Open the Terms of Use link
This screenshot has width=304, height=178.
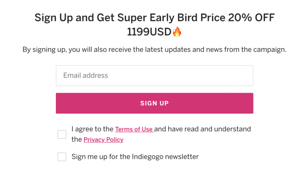(134, 129)
